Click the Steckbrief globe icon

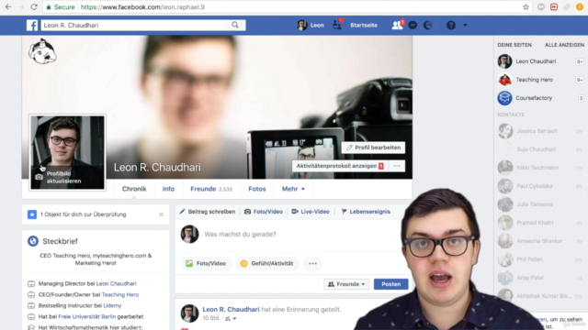click(33, 241)
